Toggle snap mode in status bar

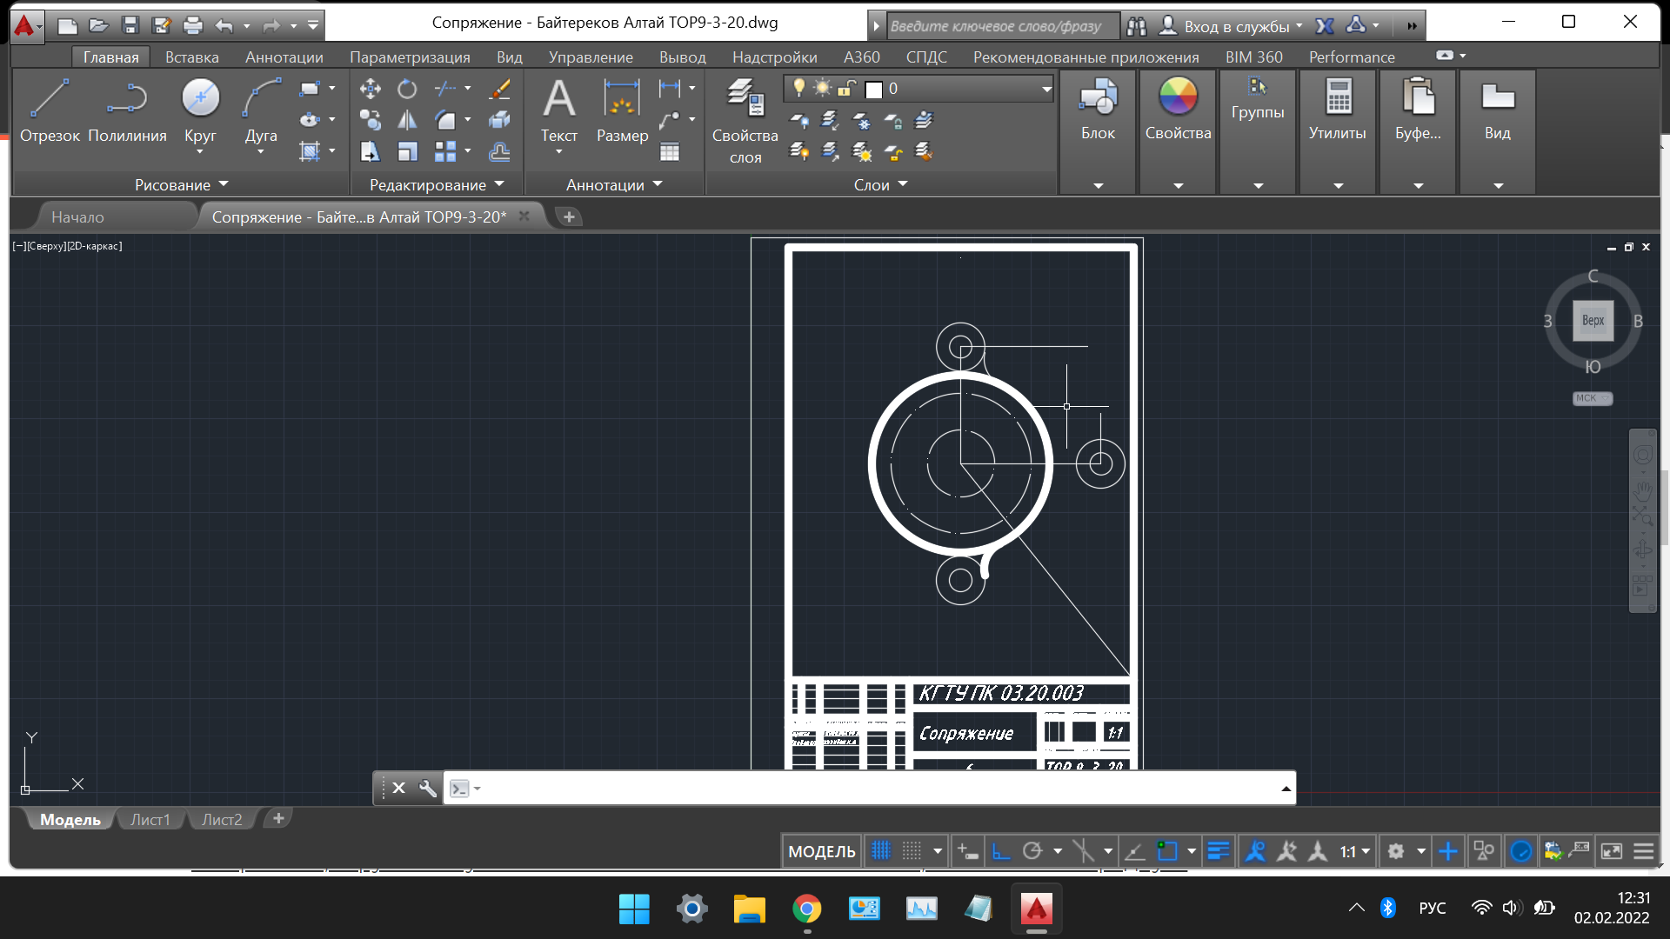[x=912, y=851]
